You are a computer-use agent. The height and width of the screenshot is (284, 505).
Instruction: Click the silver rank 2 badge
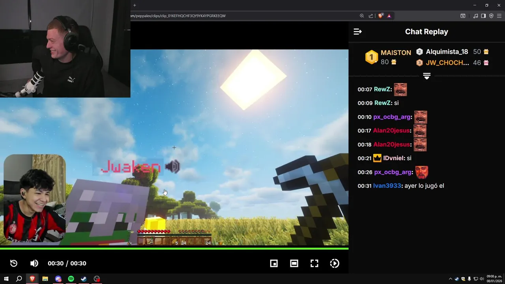pyautogui.click(x=419, y=52)
